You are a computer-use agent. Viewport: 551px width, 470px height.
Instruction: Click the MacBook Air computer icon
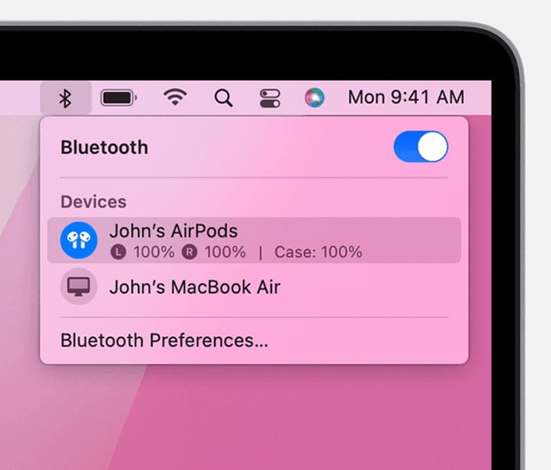78,287
